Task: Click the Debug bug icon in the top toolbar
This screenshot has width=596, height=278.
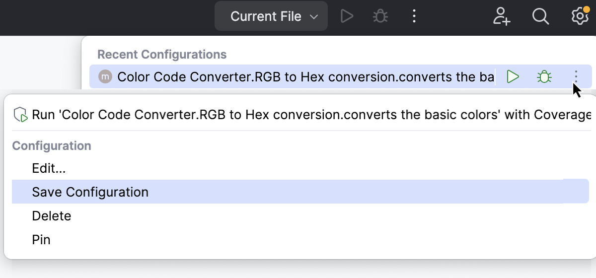Action: (x=380, y=16)
